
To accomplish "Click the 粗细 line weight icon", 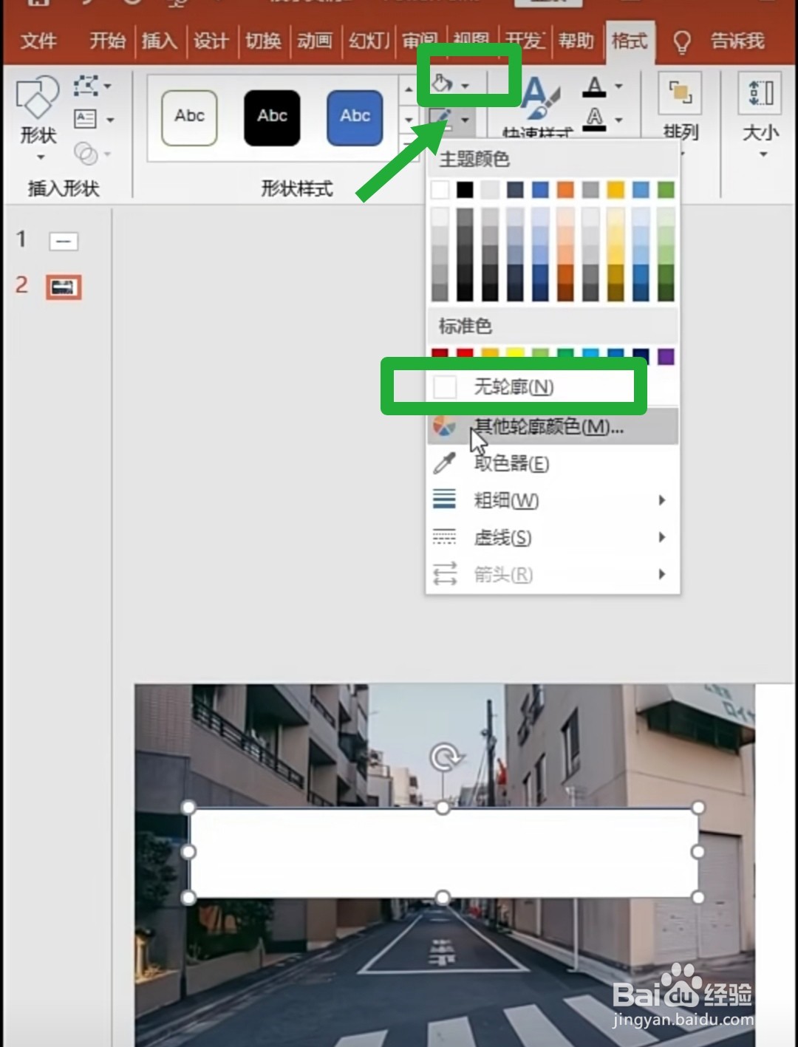I will click(444, 499).
